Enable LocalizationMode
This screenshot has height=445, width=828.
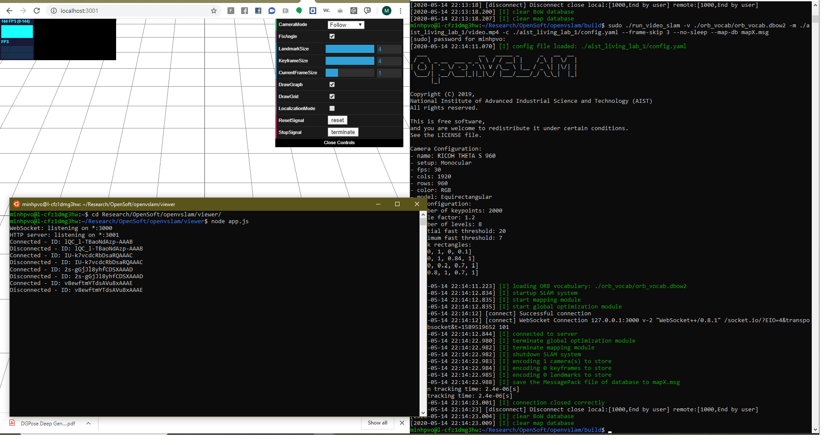pyautogui.click(x=332, y=108)
